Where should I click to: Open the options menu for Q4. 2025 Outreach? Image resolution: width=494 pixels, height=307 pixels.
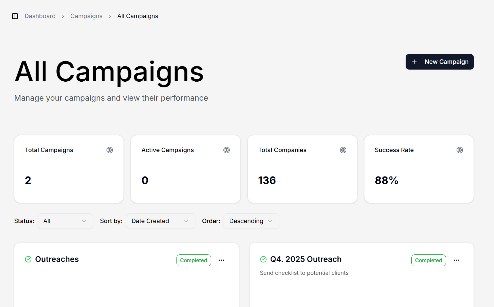(x=456, y=260)
